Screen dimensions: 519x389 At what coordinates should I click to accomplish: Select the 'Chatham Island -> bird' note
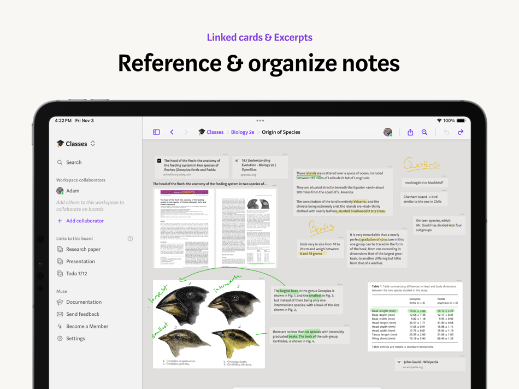[x=424, y=199]
